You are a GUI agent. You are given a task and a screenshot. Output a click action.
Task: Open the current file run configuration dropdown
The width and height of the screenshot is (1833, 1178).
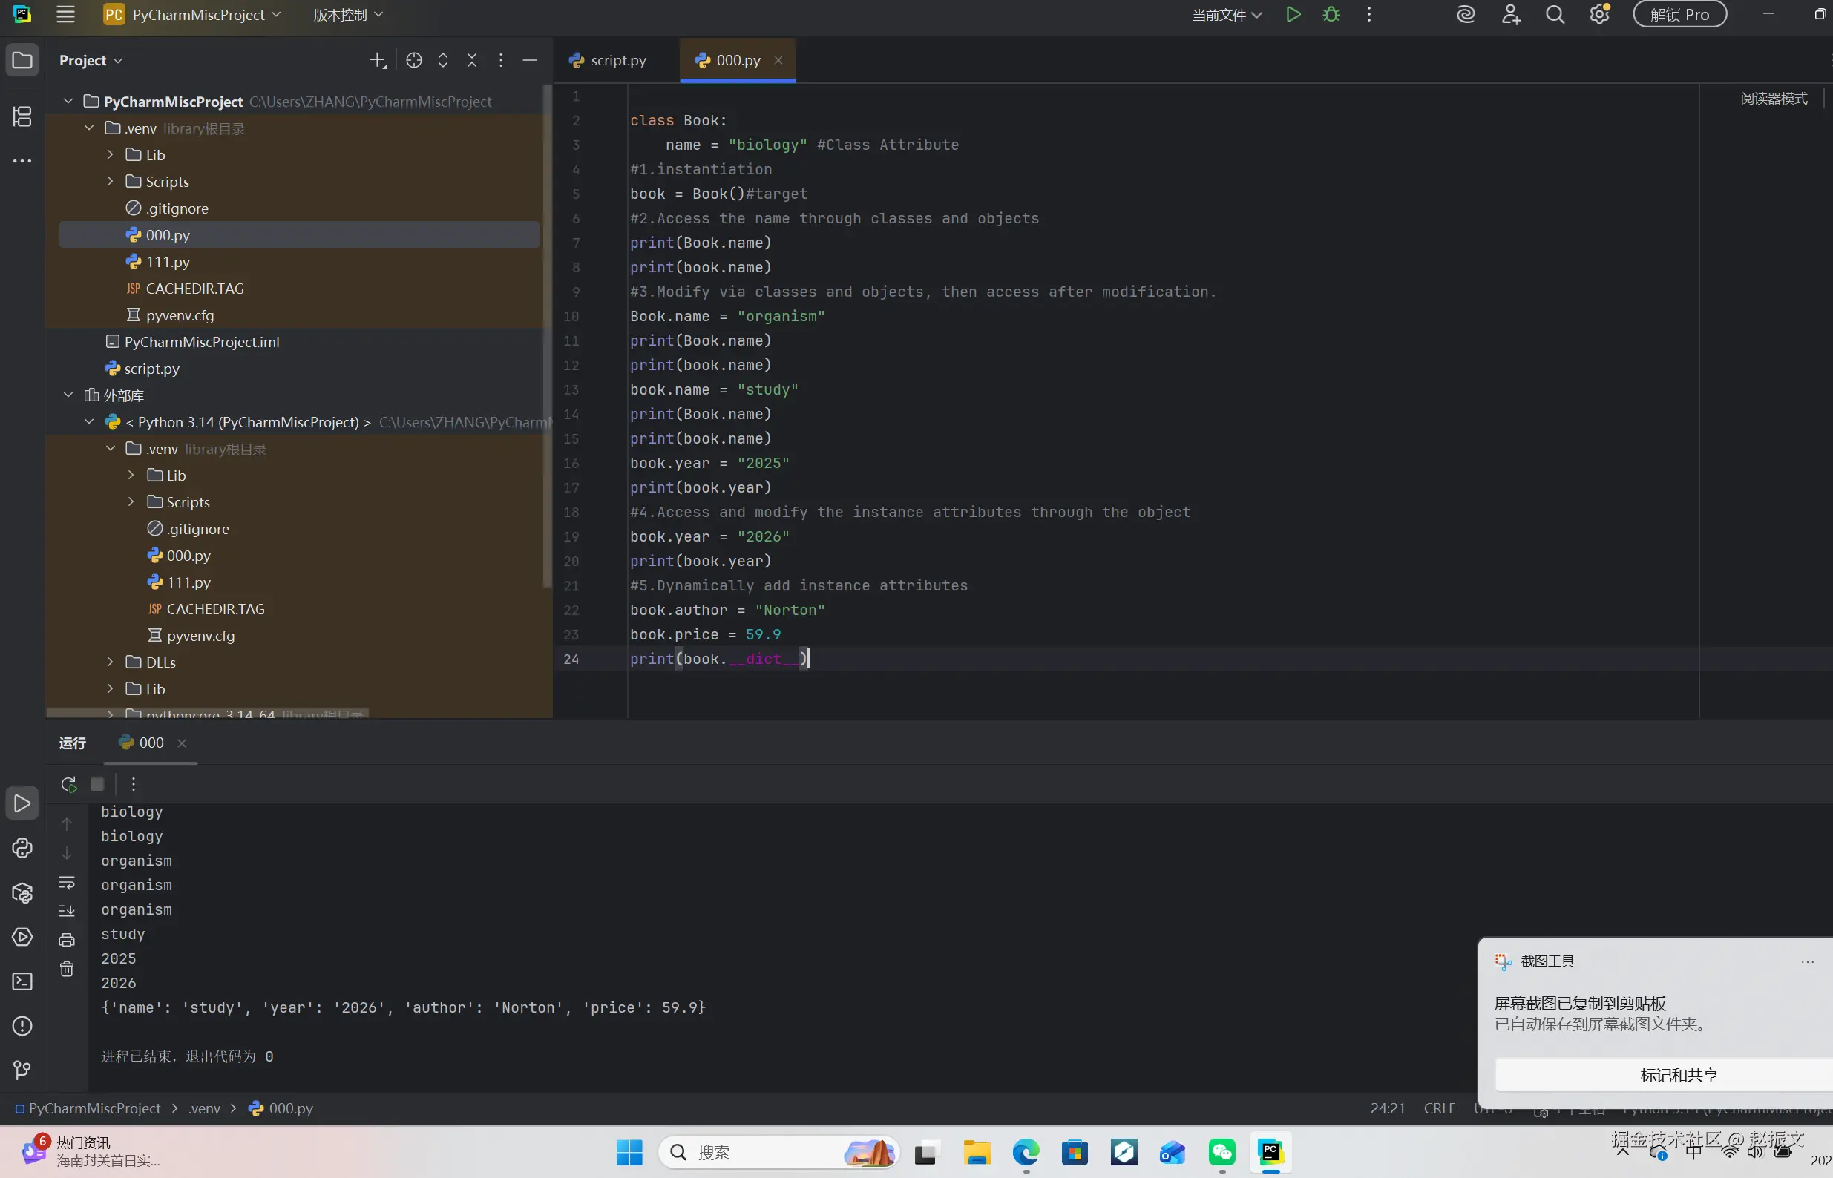(1227, 15)
